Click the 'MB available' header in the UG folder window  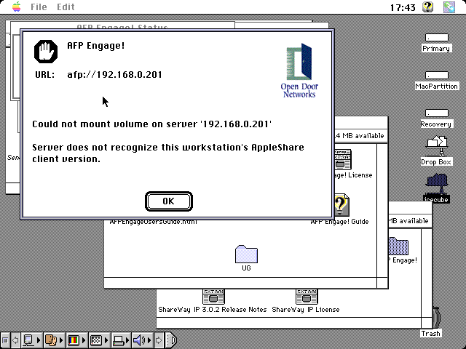[x=359, y=136]
